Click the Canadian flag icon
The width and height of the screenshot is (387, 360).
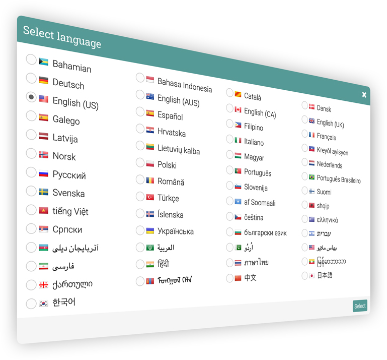[x=238, y=109]
